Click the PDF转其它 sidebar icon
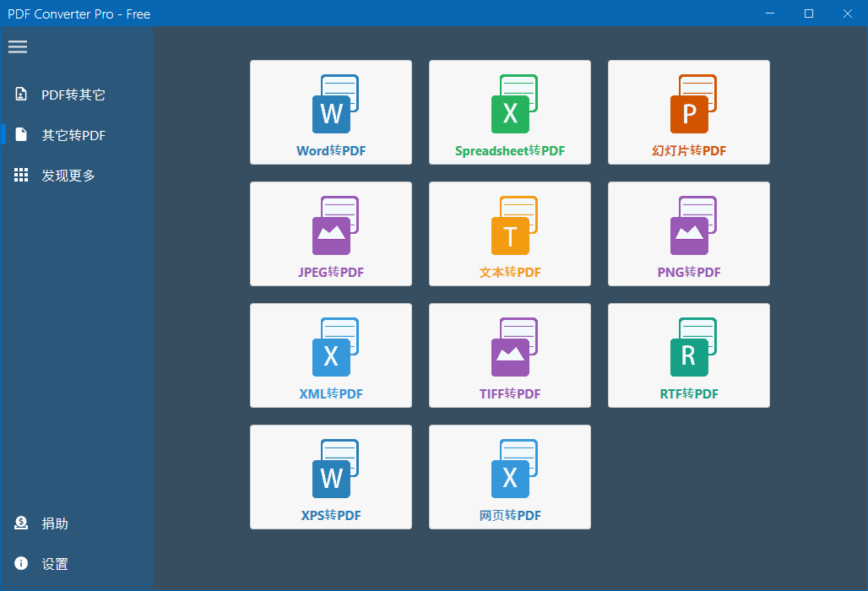This screenshot has width=868, height=591. click(x=21, y=94)
